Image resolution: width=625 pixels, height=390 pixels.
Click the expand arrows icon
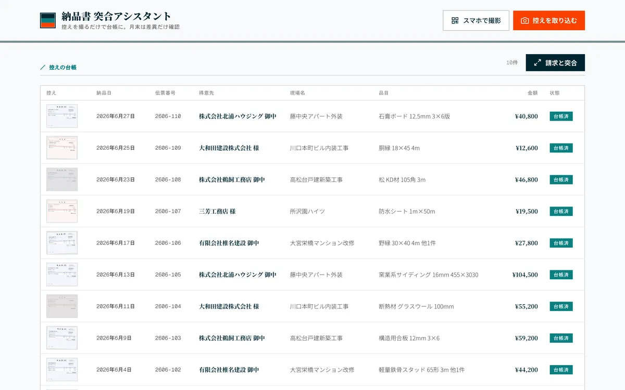tap(537, 62)
